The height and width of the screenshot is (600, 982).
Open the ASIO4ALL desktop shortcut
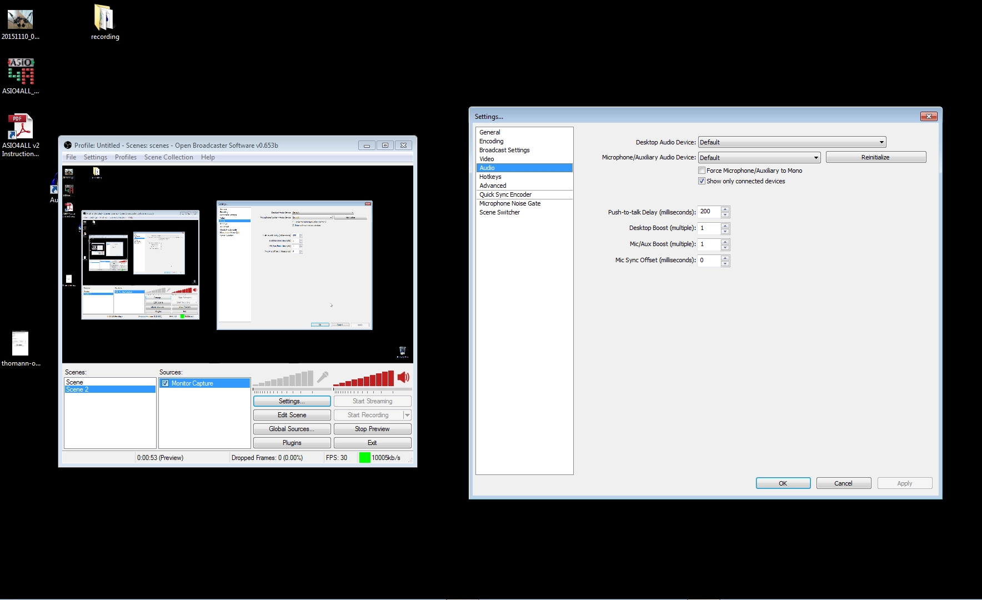click(21, 76)
